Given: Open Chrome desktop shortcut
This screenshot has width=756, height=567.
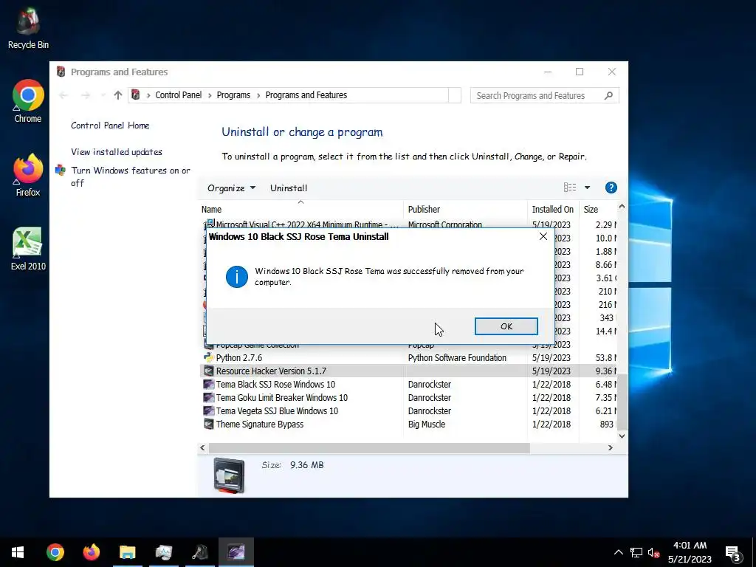Looking at the screenshot, I should click(28, 101).
